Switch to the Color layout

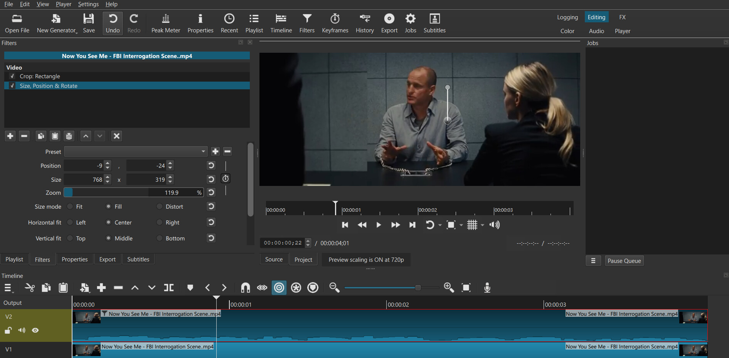567,31
